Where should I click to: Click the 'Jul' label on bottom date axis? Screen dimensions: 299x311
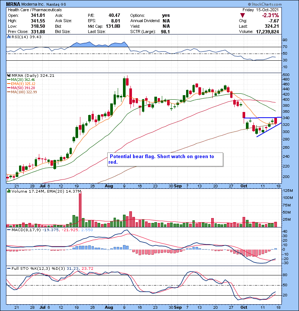43,307
